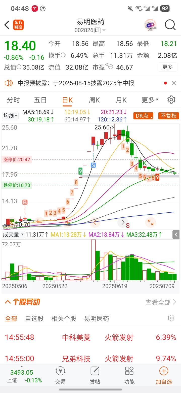Tap the muted bell status icon
This screenshot has width=181, height=393.
[130, 9]
